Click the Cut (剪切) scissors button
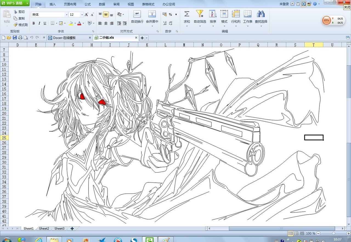Screen dimensions: 351x242 19,12
